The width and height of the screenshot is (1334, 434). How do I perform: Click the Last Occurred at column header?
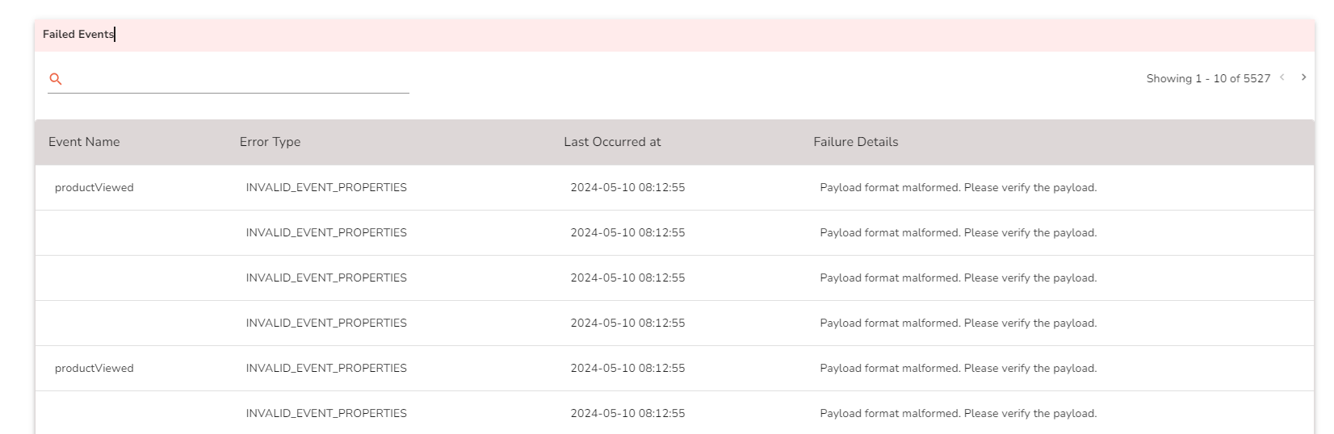612,142
